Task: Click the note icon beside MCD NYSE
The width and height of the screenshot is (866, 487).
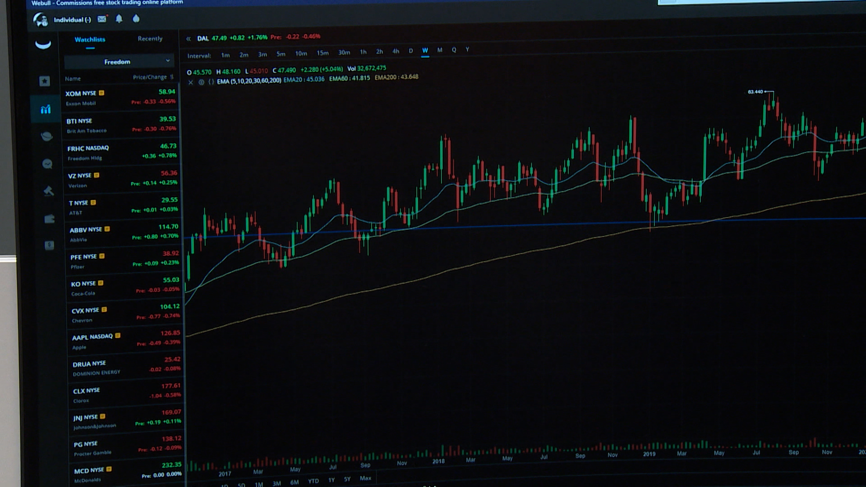Action: [x=109, y=469]
